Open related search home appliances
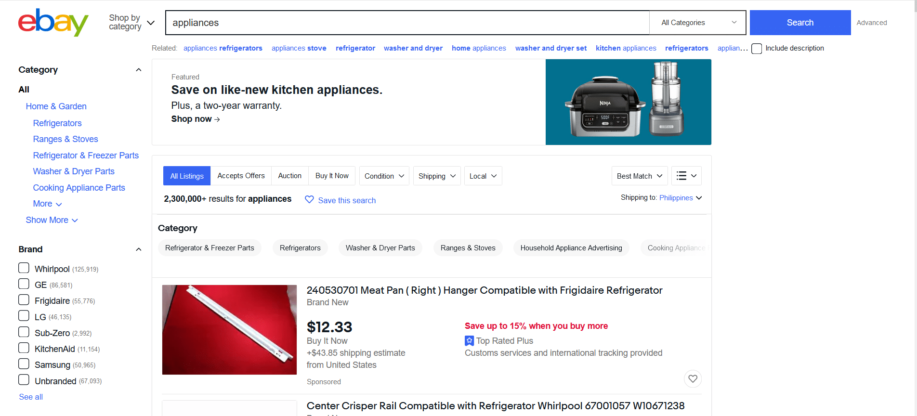The image size is (917, 416). pos(479,48)
